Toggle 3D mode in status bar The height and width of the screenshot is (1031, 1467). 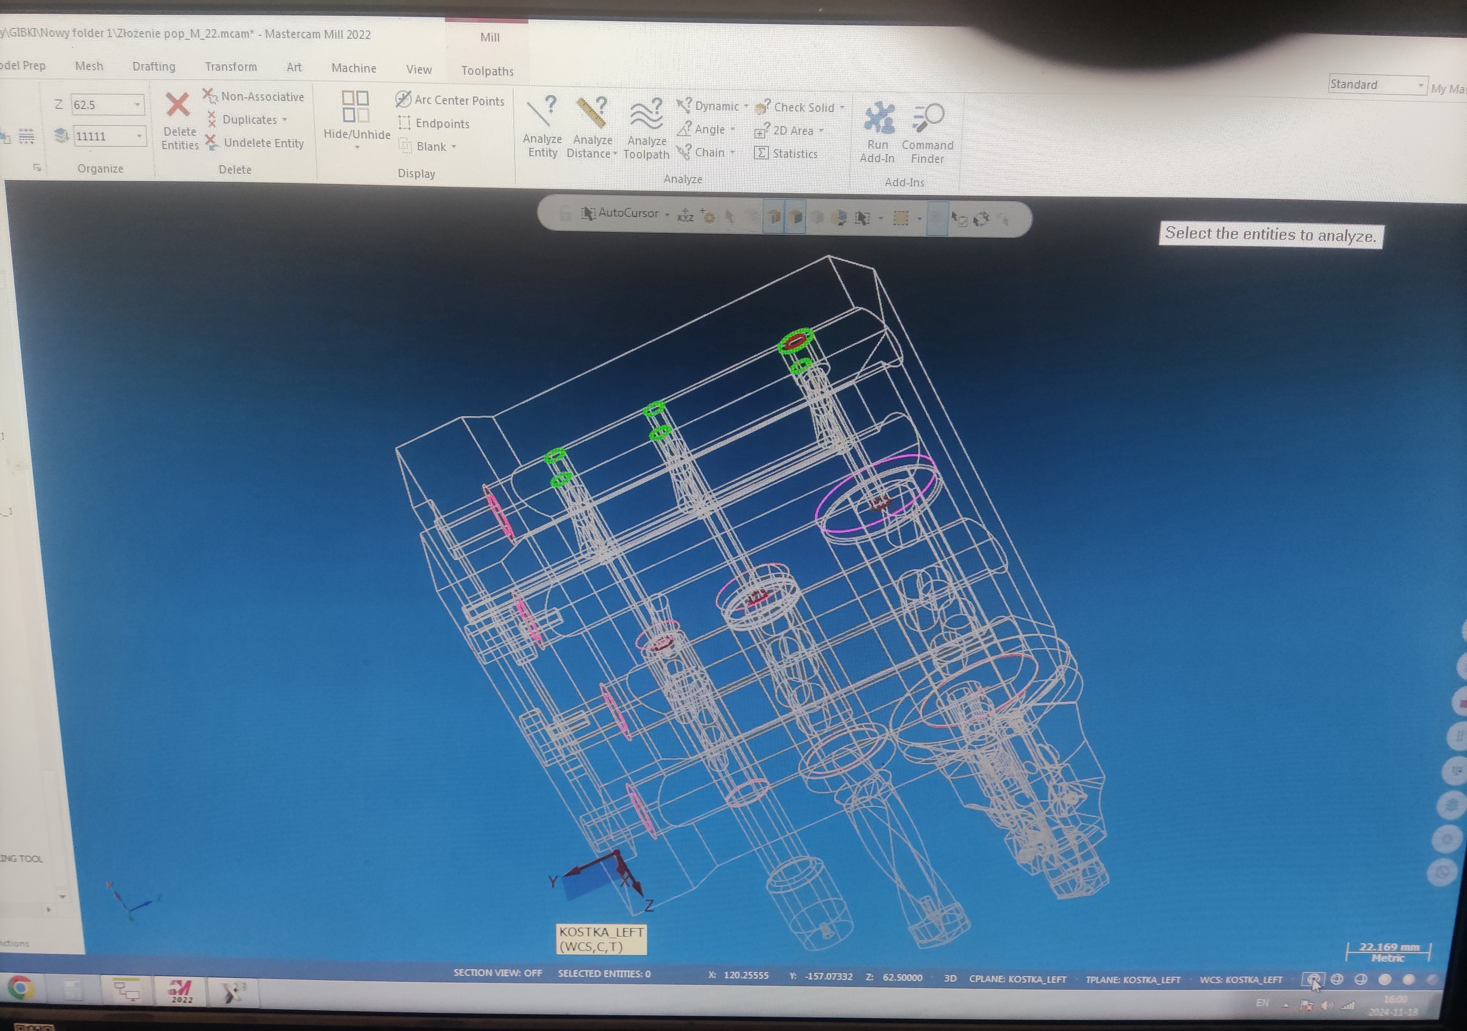(950, 979)
